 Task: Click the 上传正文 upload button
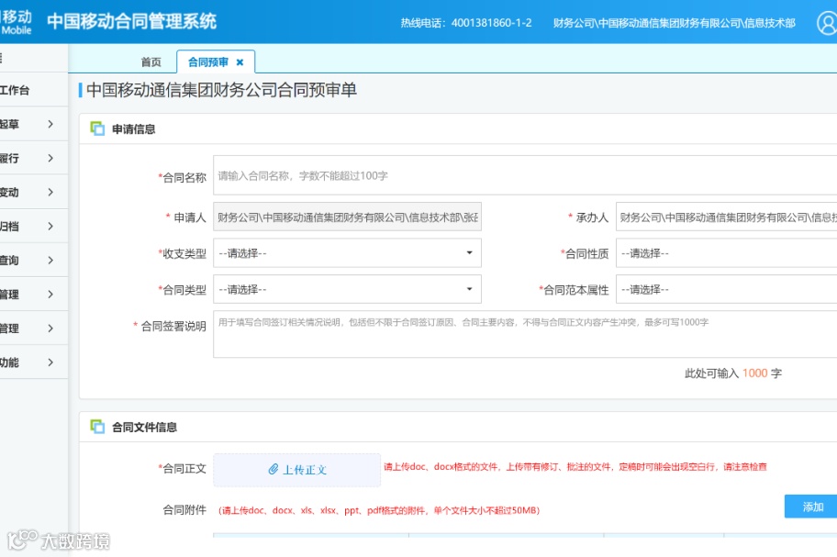coord(296,470)
